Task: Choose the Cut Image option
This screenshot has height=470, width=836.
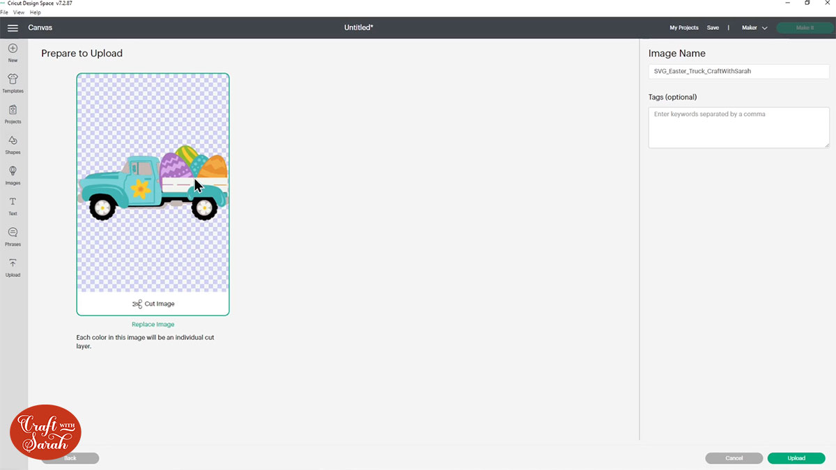Action: point(153,304)
